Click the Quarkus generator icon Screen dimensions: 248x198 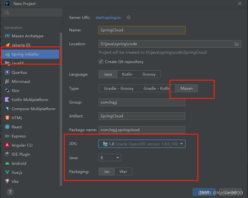pos(7,72)
